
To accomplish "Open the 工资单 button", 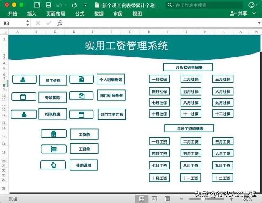I will click(x=84, y=148).
